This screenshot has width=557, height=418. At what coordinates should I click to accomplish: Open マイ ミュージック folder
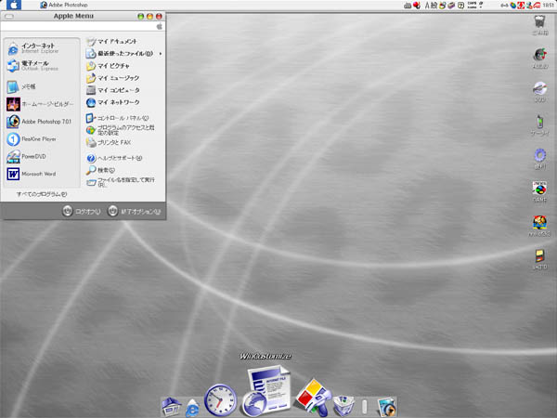pyautogui.click(x=112, y=78)
